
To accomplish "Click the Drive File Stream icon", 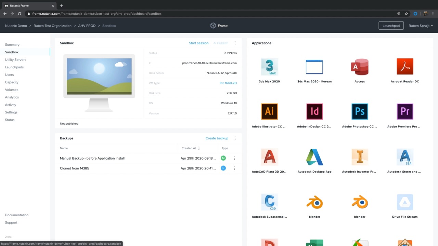I will pyautogui.click(x=404, y=202).
